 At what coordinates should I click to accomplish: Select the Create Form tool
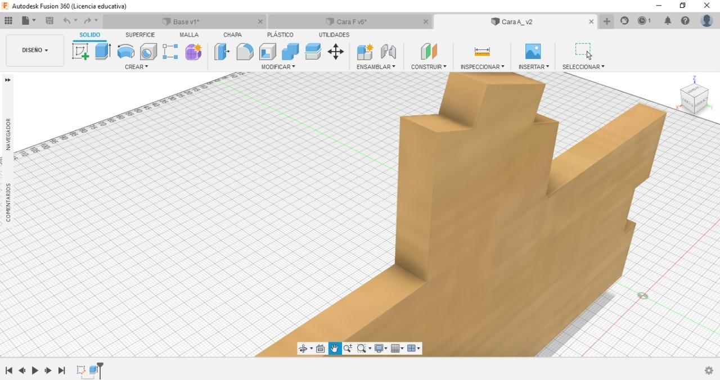coord(193,52)
